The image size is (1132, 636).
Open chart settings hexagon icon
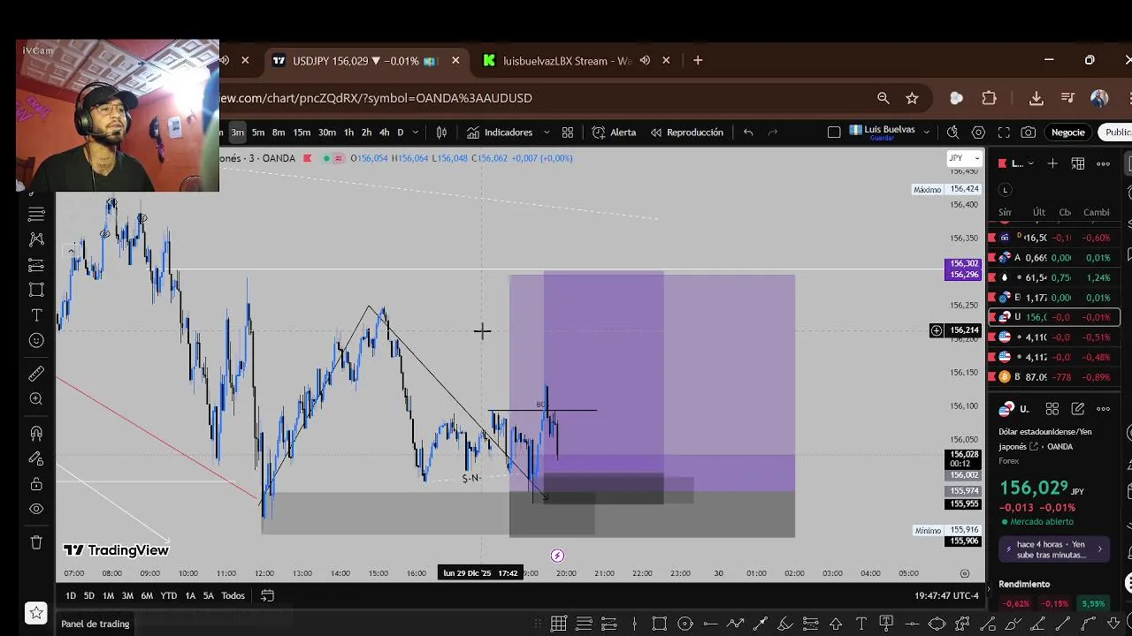pos(978,132)
